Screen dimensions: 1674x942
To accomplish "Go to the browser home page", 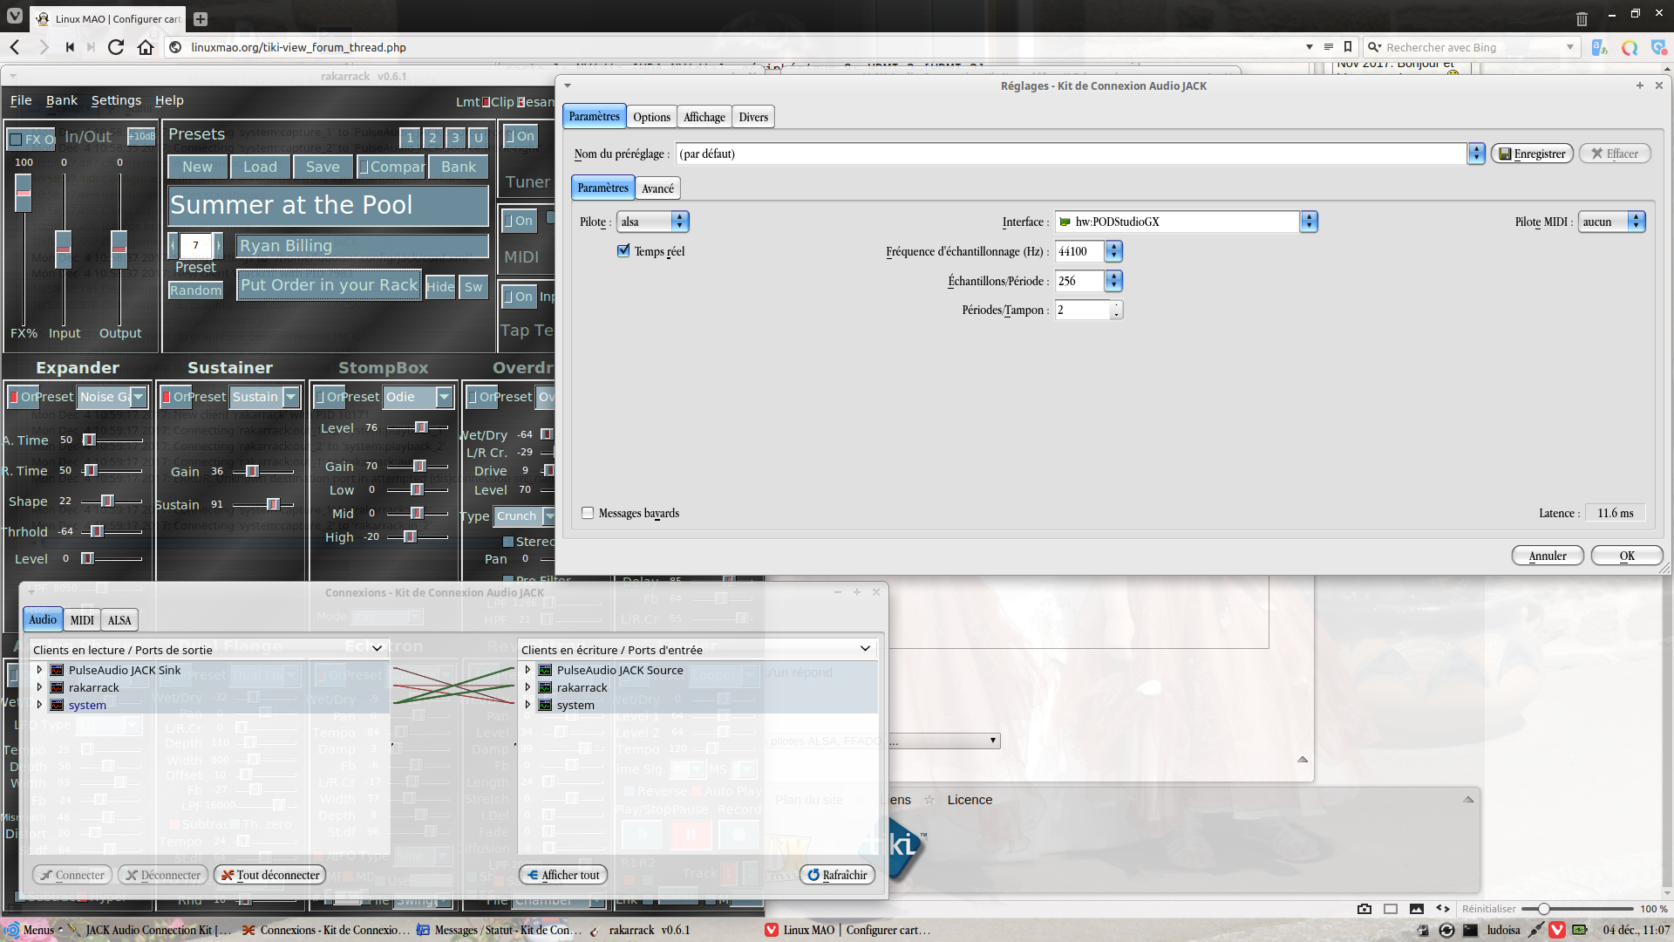I will tap(146, 47).
